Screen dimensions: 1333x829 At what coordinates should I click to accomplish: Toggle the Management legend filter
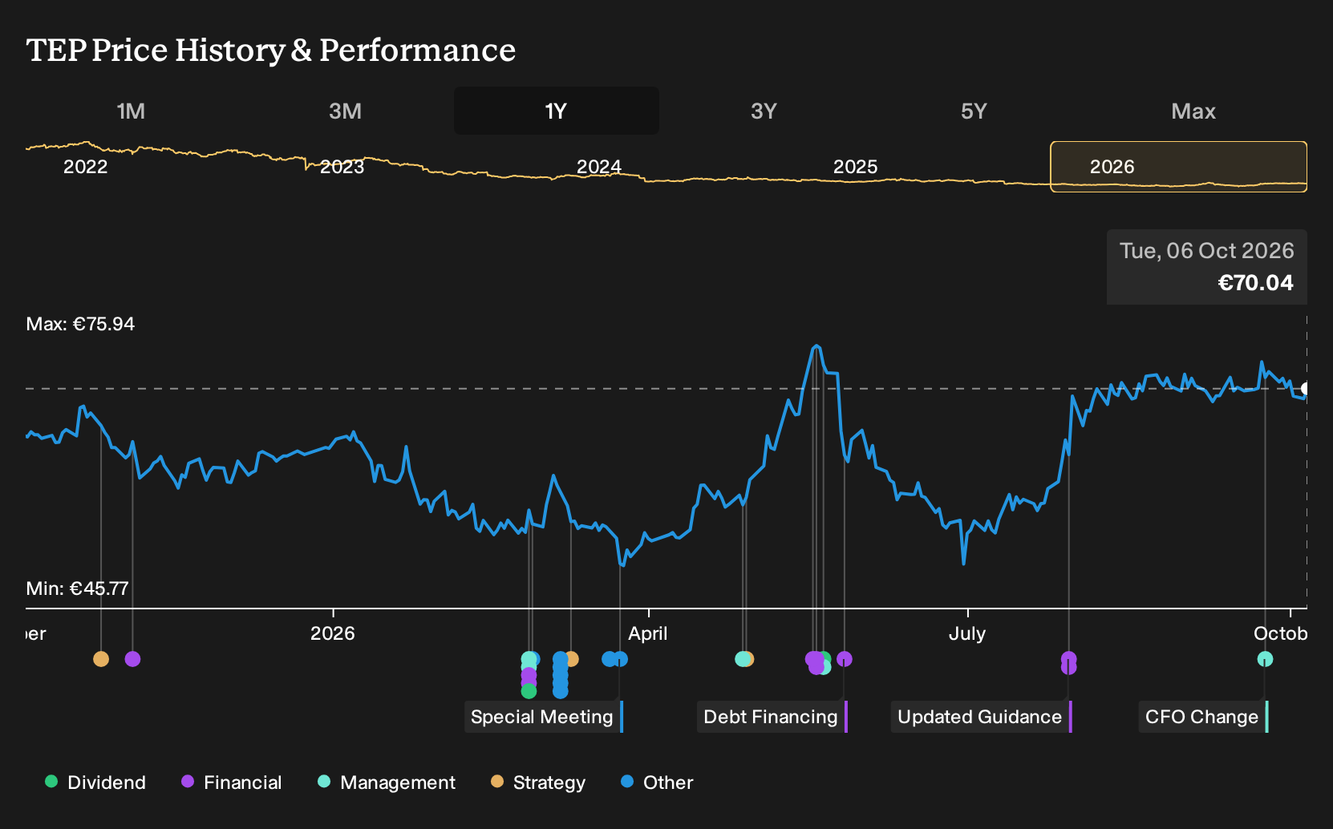pos(387,782)
